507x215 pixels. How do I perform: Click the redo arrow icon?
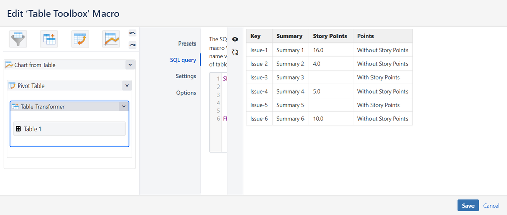[x=132, y=45]
